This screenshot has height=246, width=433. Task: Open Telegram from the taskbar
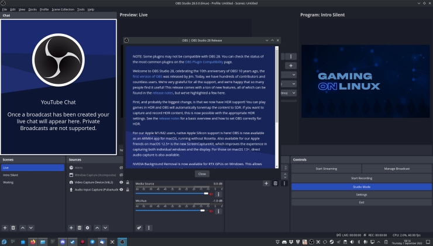(92, 242)
